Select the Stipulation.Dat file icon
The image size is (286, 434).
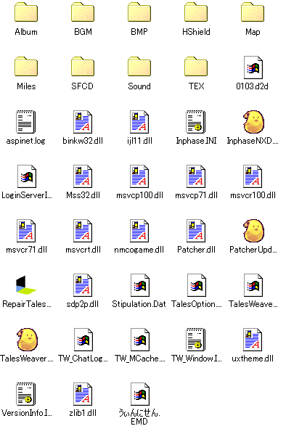140,285
